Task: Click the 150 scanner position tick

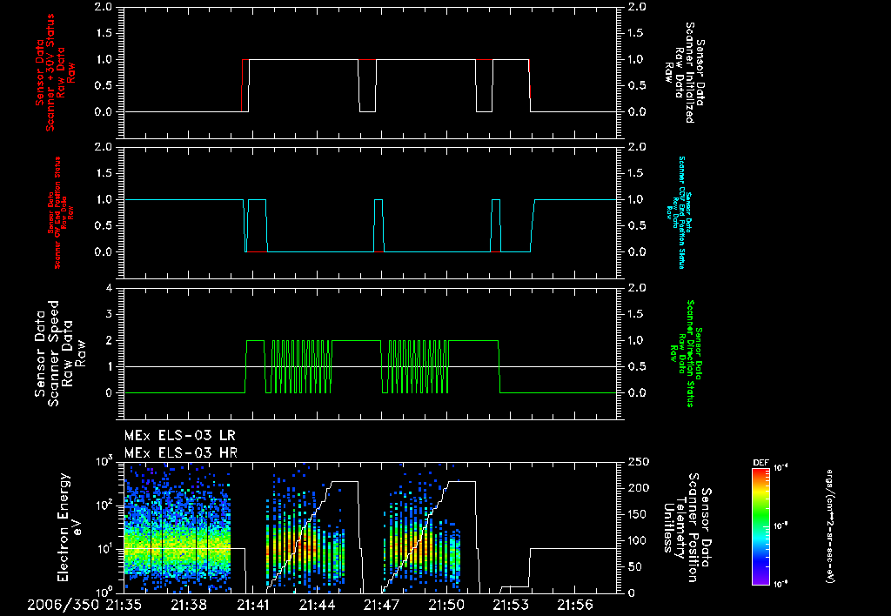Action: 637,514
